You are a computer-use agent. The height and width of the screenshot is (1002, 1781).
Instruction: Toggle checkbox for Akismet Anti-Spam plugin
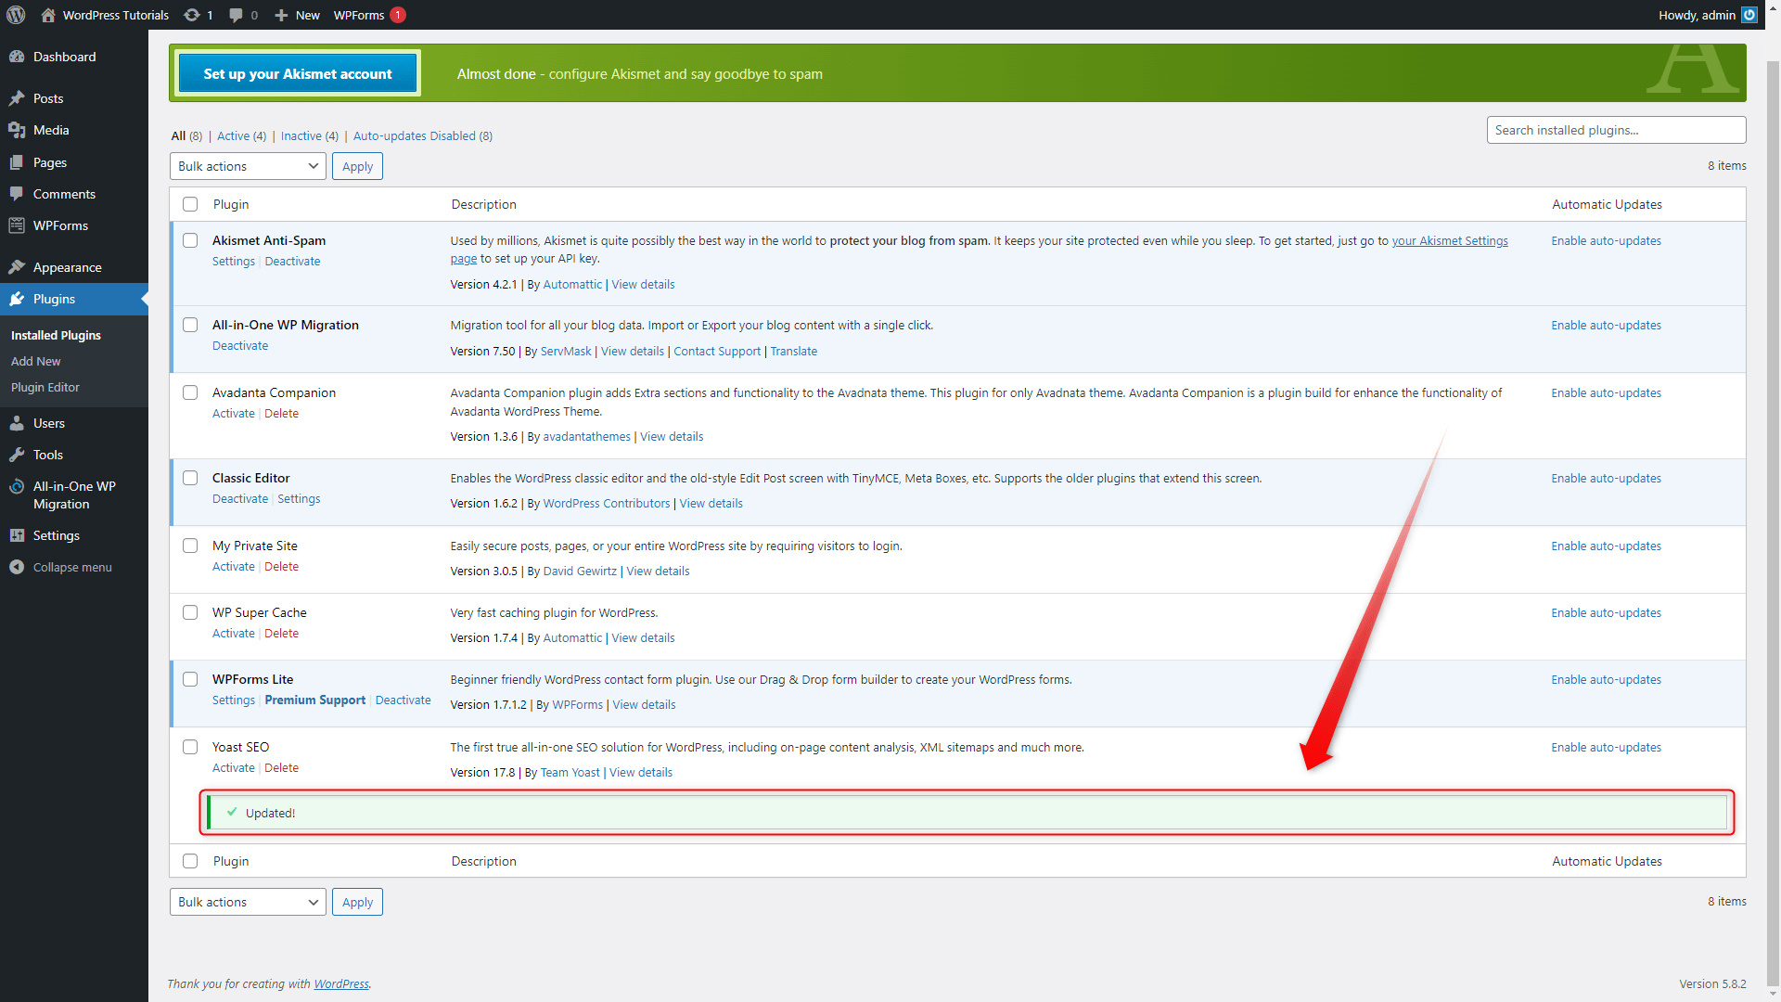(189, 239)
